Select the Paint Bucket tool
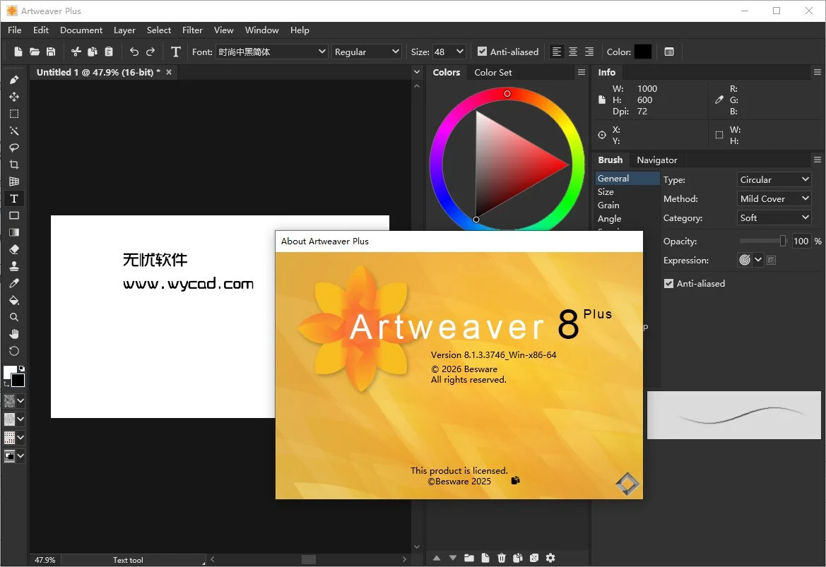This screenshot has width=826, height=567. click(13, 300)
